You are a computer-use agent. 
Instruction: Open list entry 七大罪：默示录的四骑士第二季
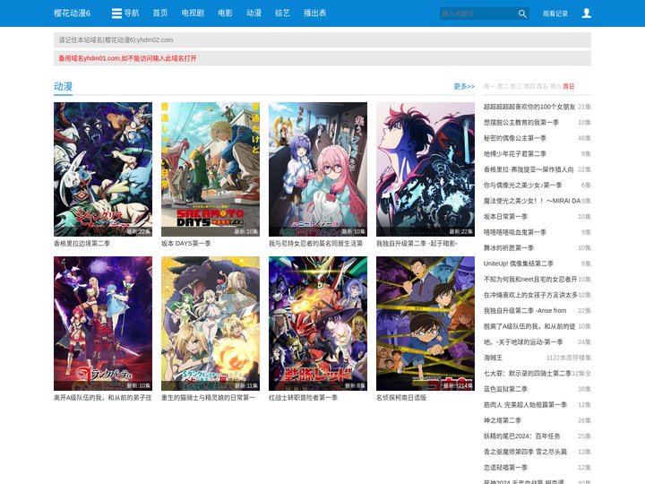click(x=528, y=373)
